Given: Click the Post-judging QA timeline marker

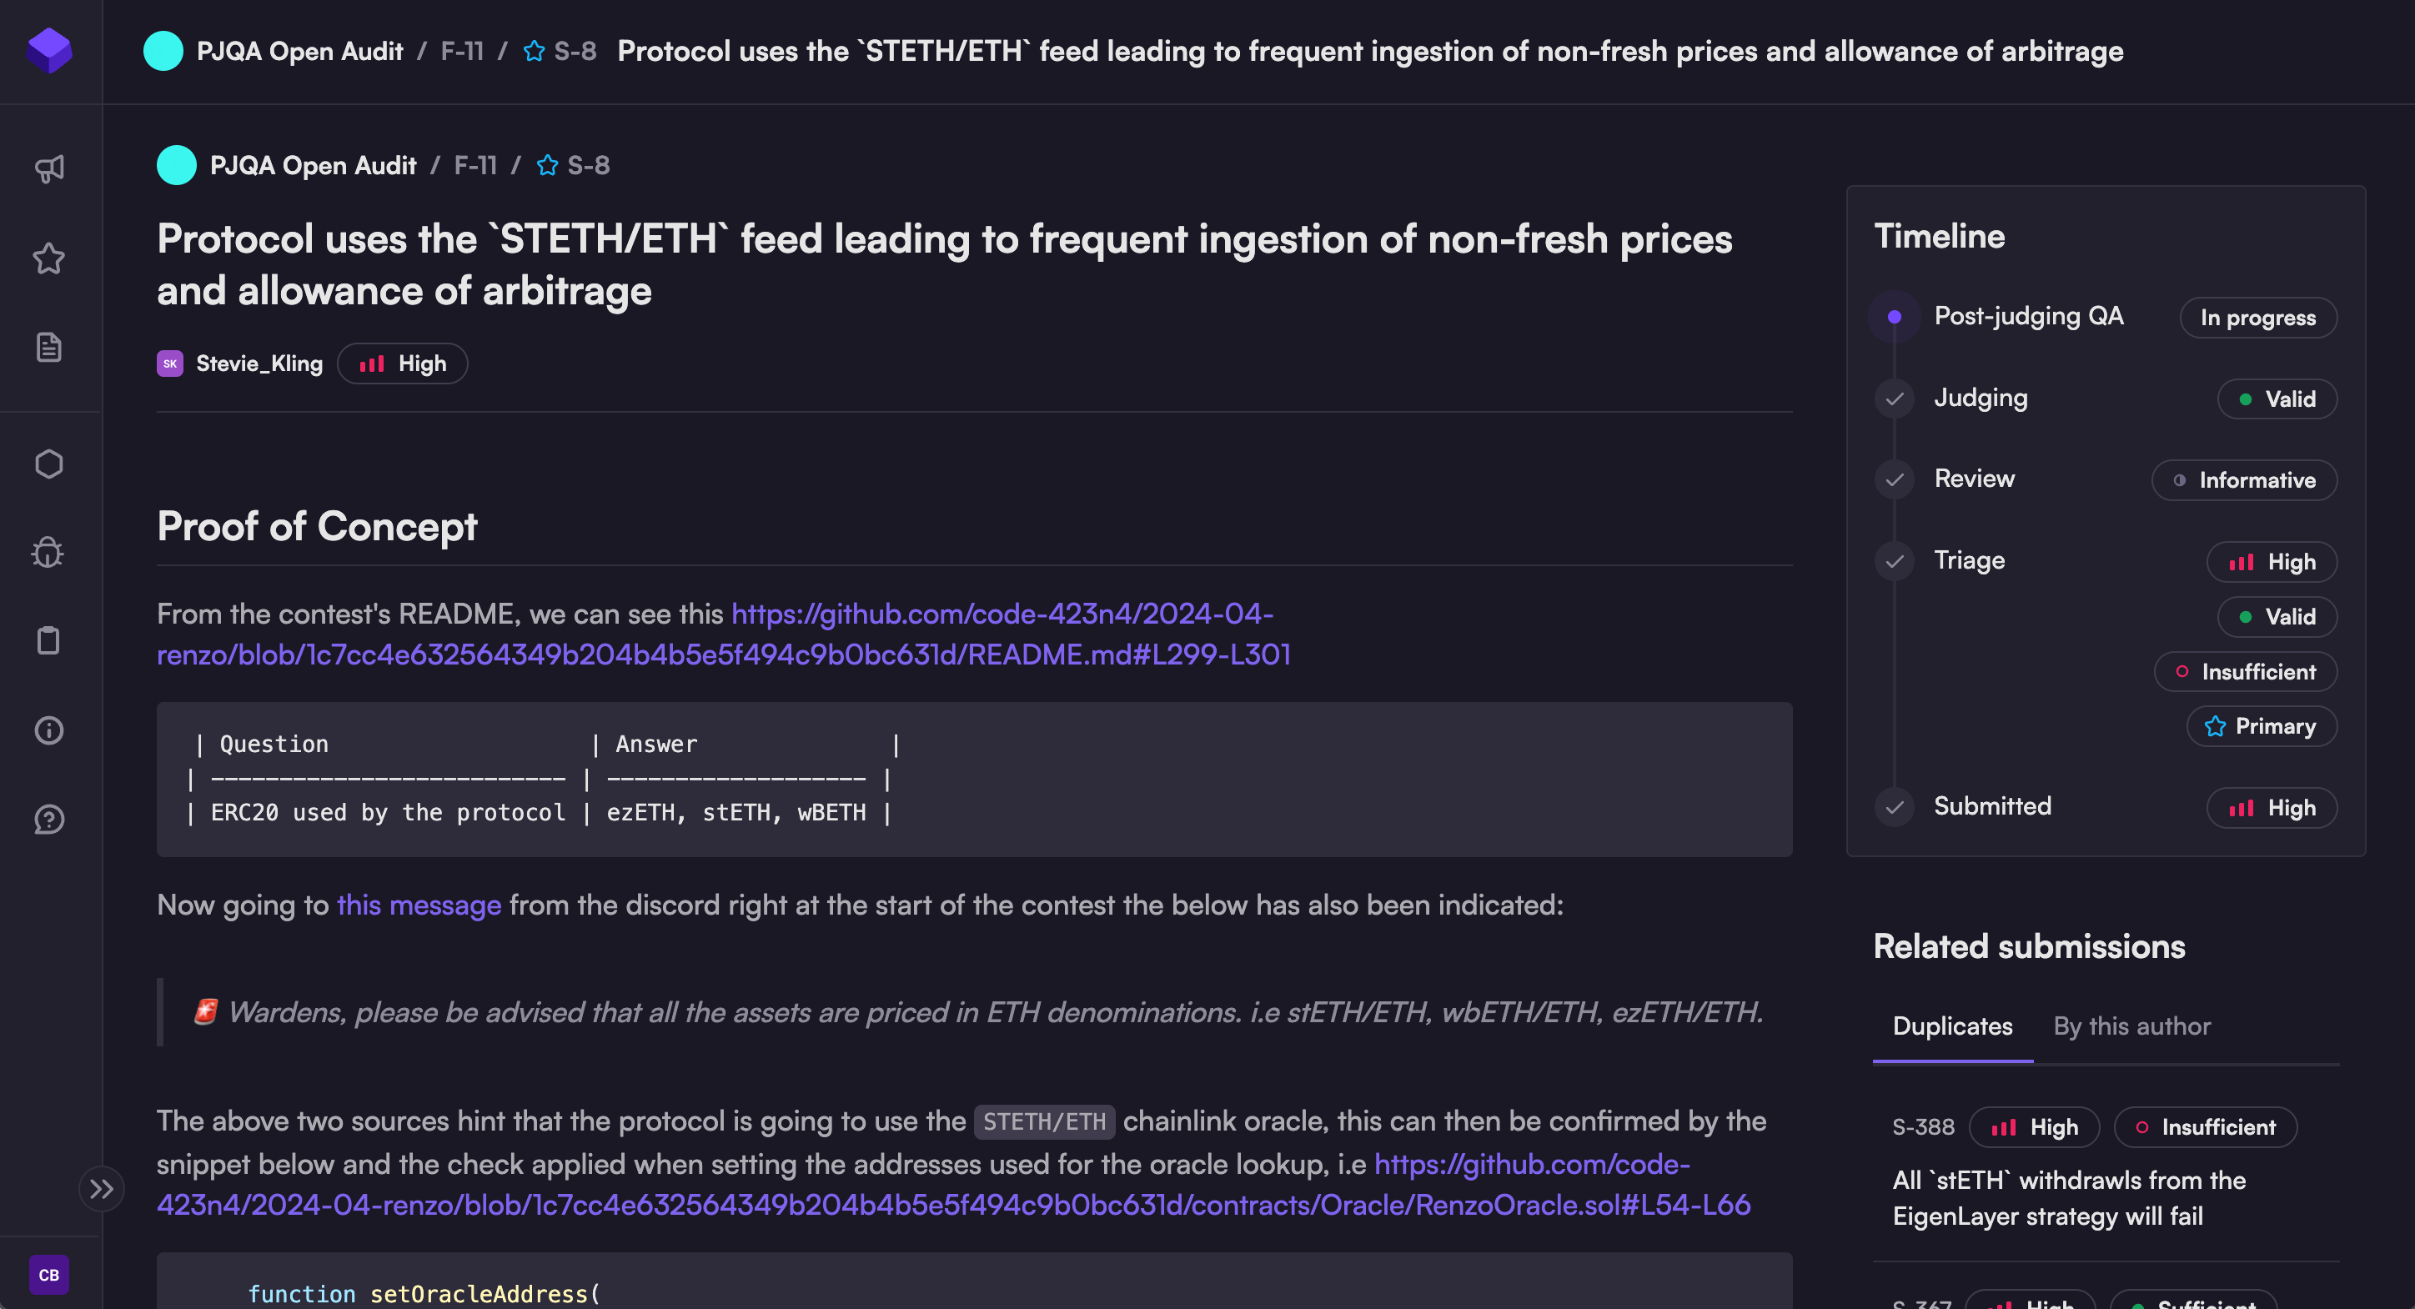Looking at the screenshot, I should (1894, 317).
